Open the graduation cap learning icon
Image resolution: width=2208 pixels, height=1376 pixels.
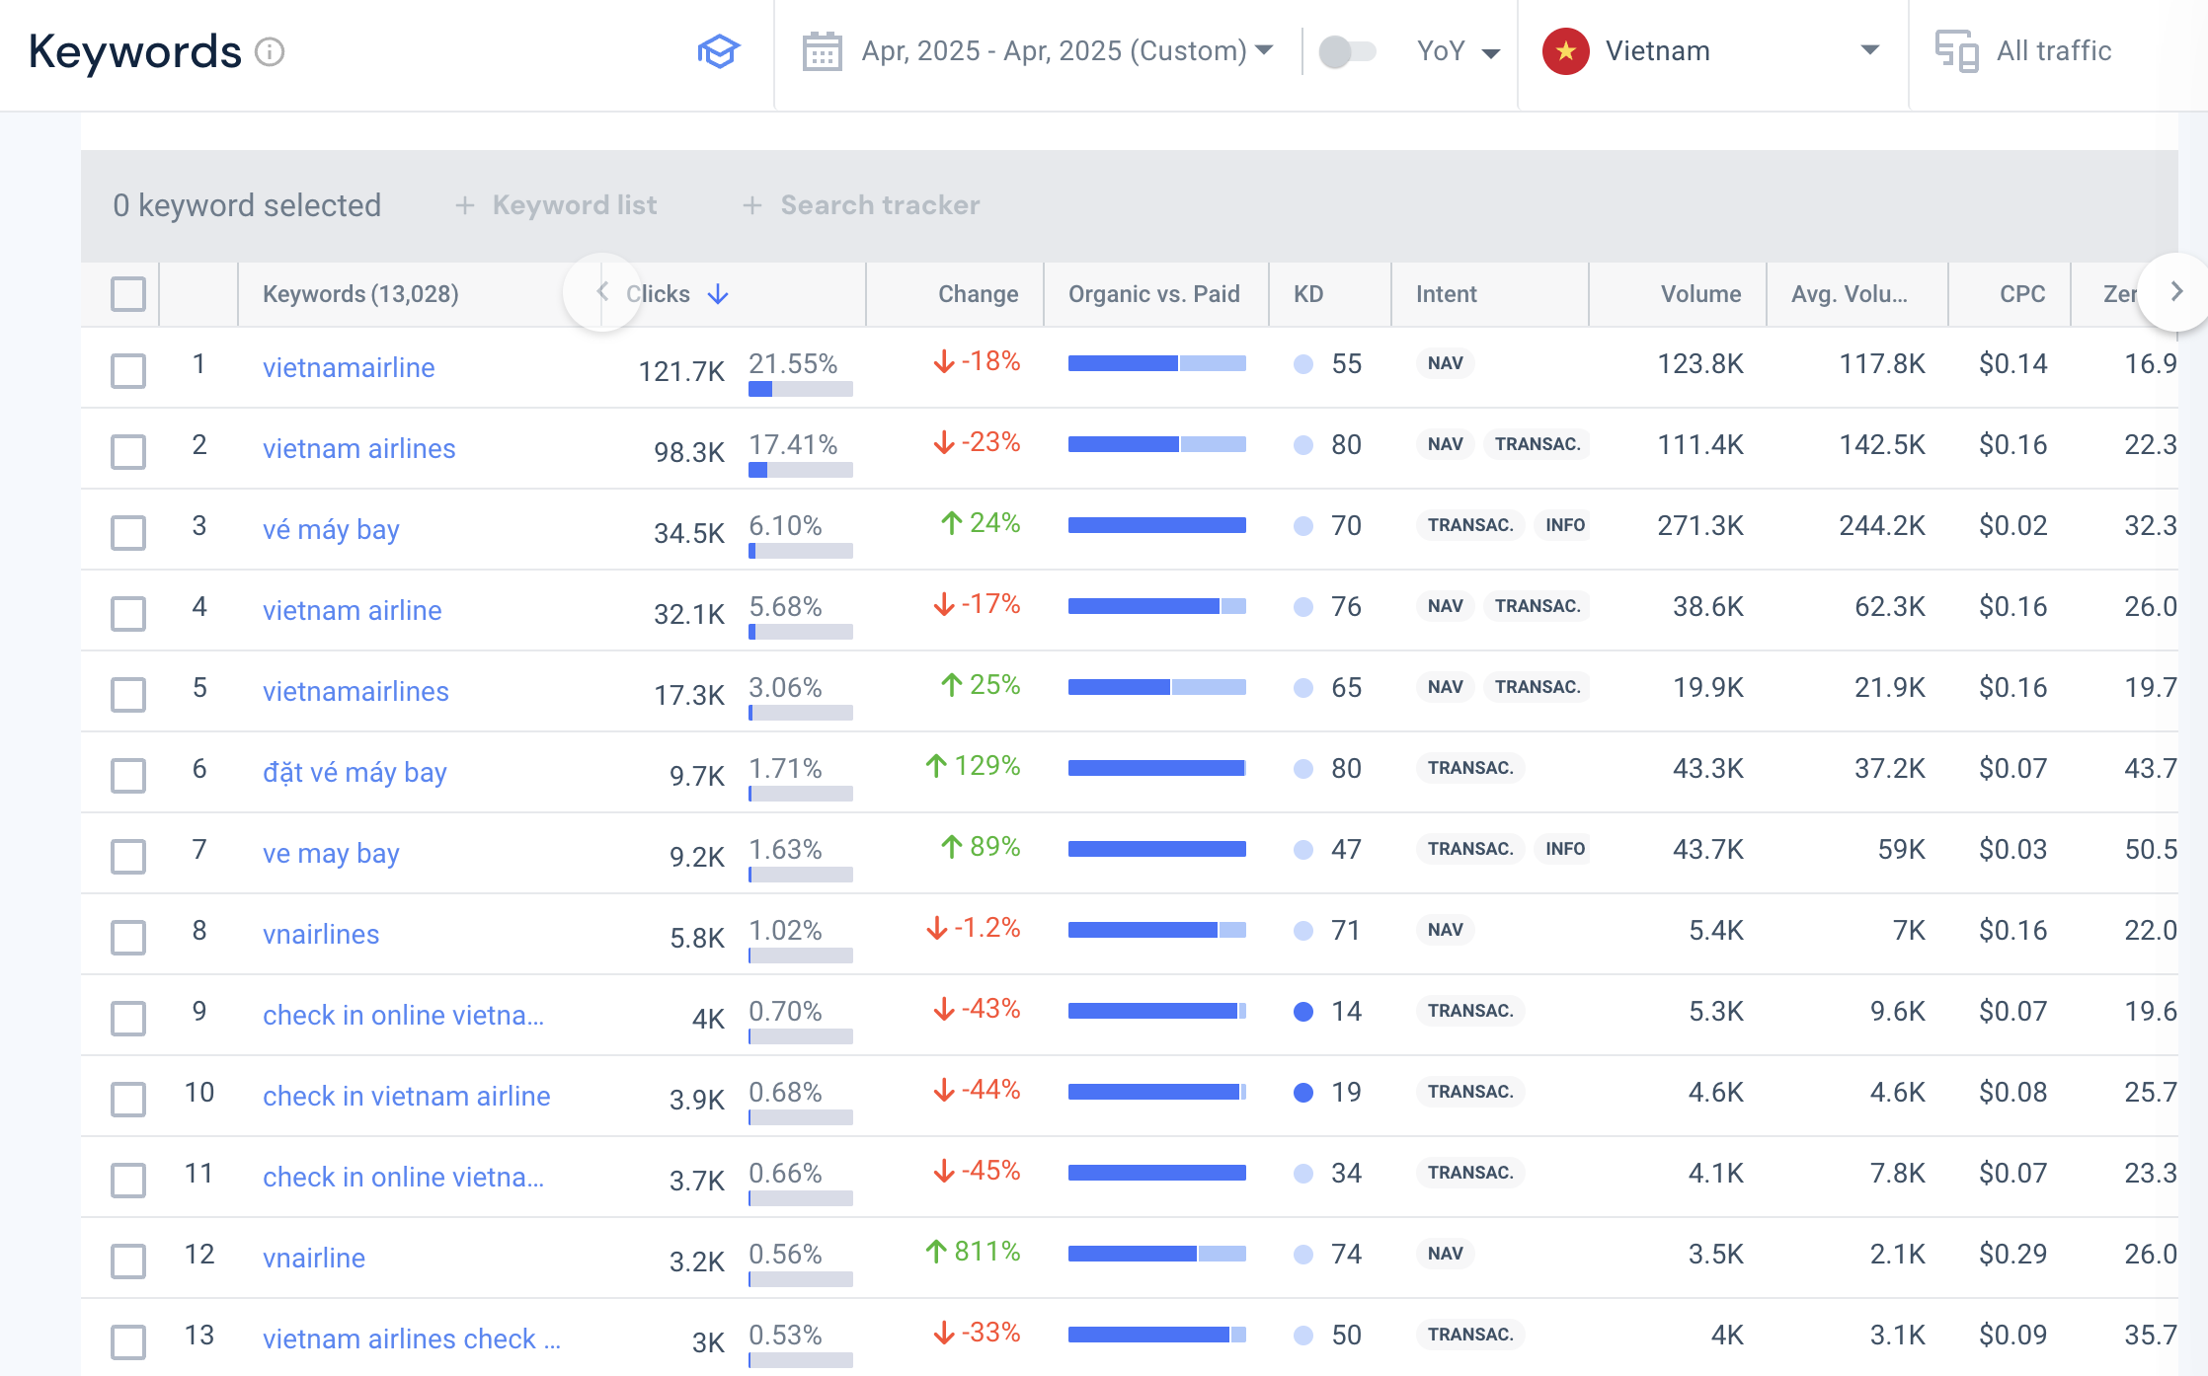[x=718, y=51]
